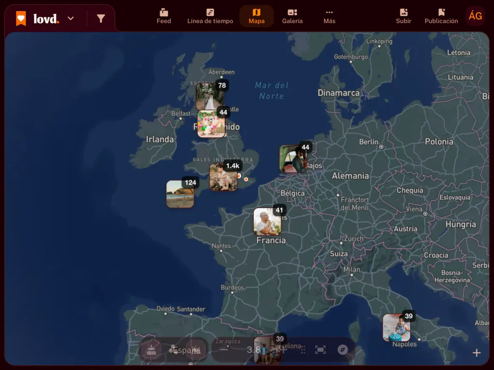Open the 39-photo cluster near Barcelona
Screen dimensions: 494x370
268,350
